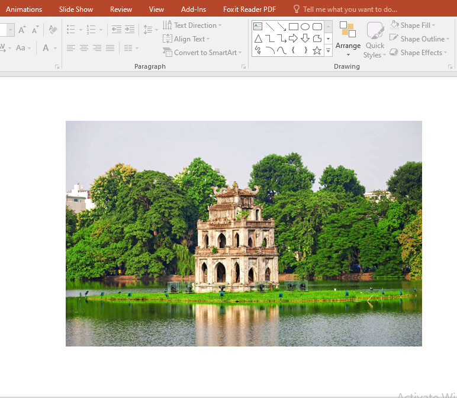Select the Rounded Rectangle shape
The width and height of the screenshot is (457, 398).
(x=317, y=27)
